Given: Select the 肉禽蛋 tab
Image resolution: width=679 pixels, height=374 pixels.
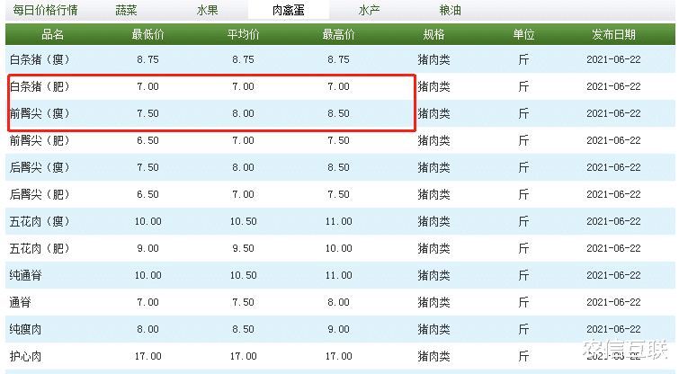Looking at the screenshot, I should [x=289, y=10].
